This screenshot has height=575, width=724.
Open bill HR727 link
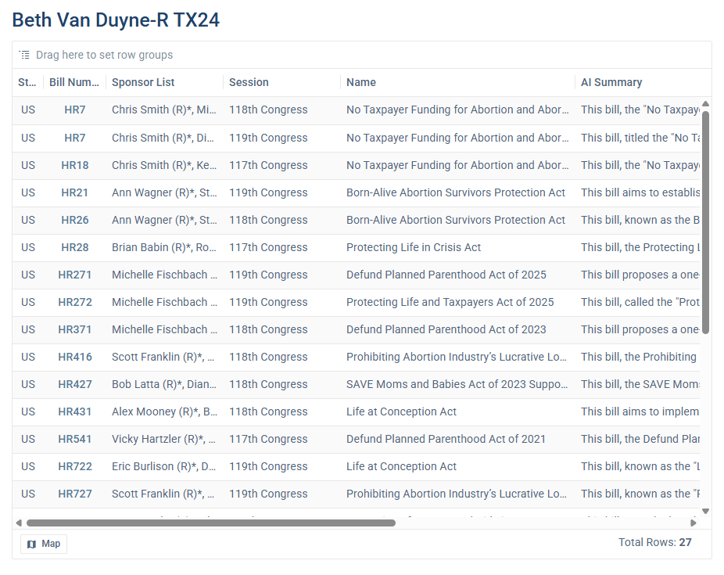tap(75, 494)
